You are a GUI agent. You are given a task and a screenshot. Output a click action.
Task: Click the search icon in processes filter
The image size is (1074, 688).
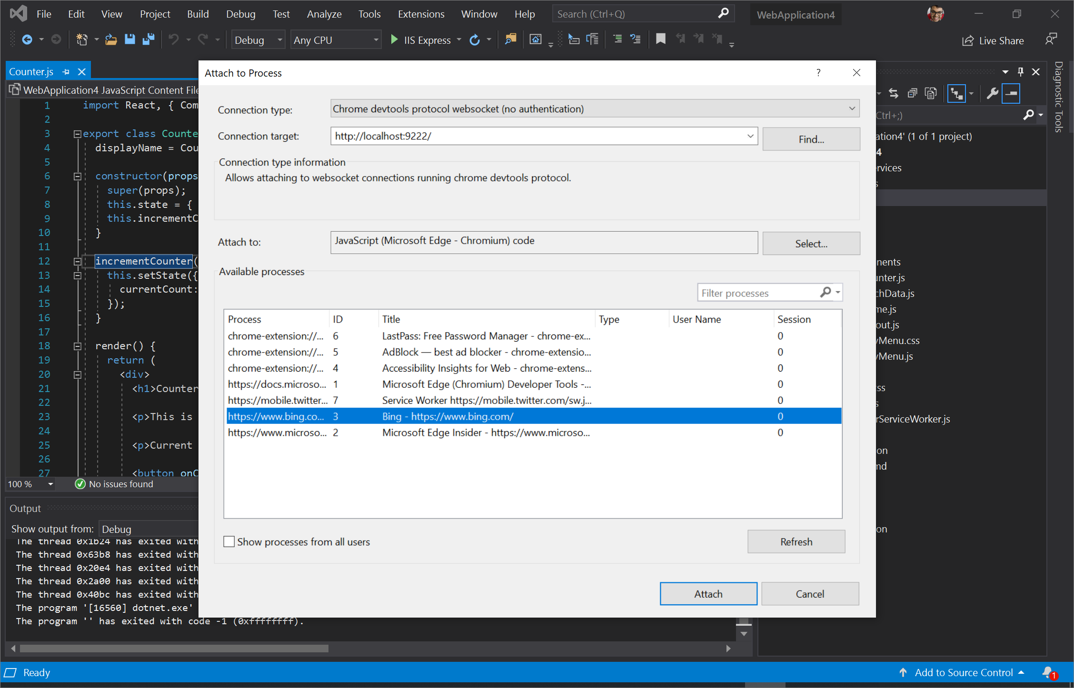(x=826, y=293)
